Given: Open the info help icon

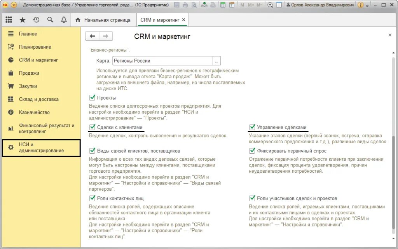Looking at the screenshot, I should pos(360,5).
